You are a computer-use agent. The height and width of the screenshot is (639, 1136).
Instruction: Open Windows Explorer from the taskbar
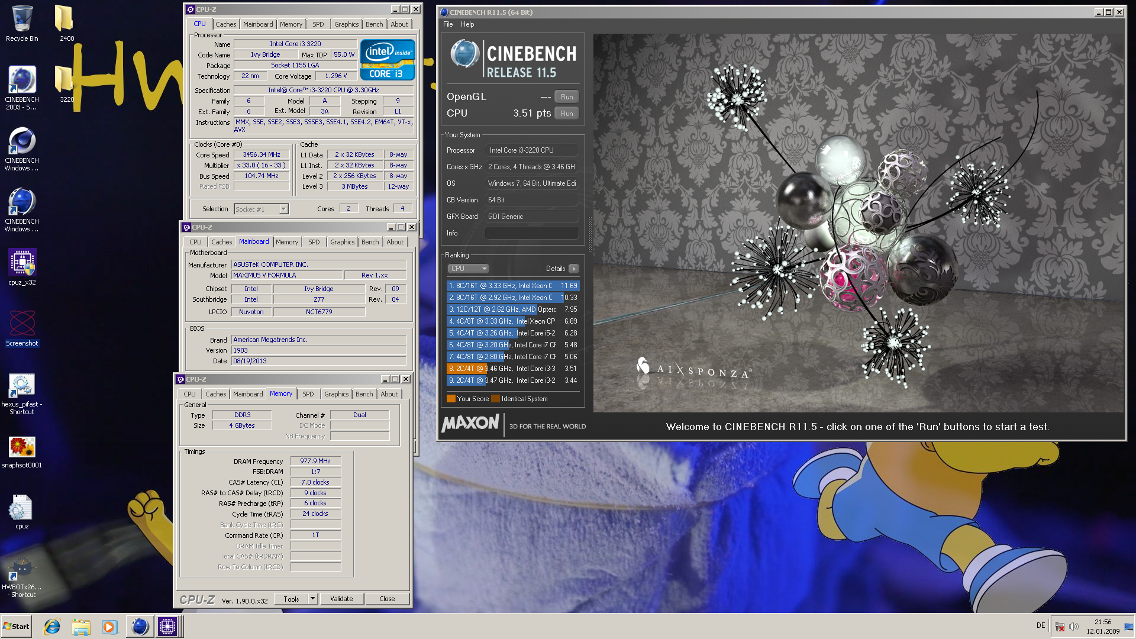[81, 627]
